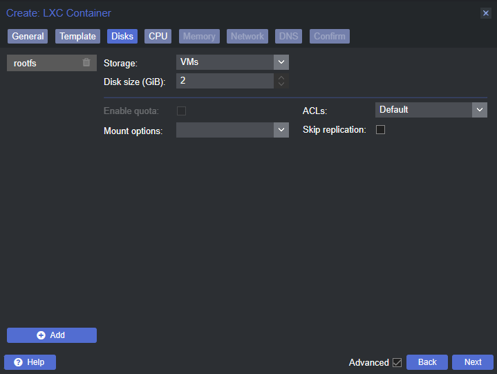Increase disk size with up spinner
Image resolution: width=497 pixels, height=374 pixels.
pos(281,77)
